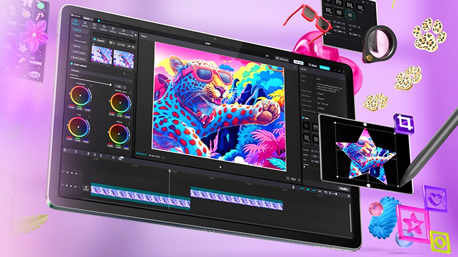Click the Intensity value stepper arrows

click(x=125, y=88)
